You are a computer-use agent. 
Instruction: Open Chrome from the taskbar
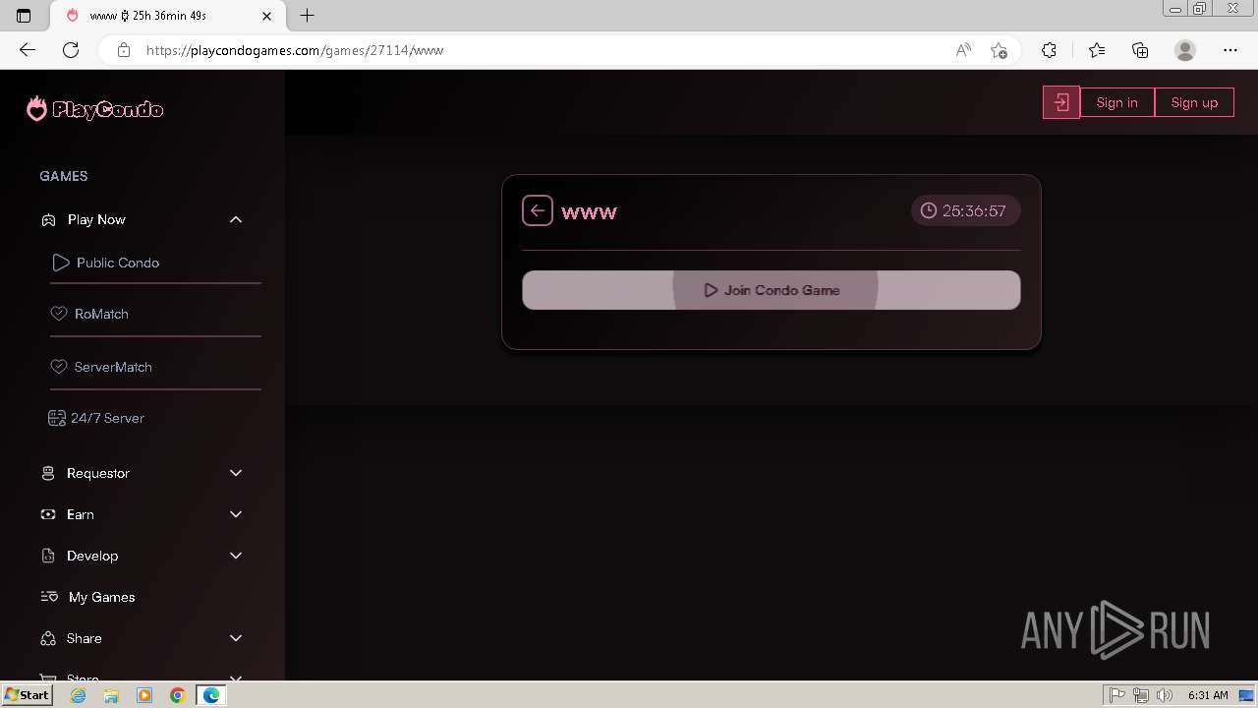178,695
